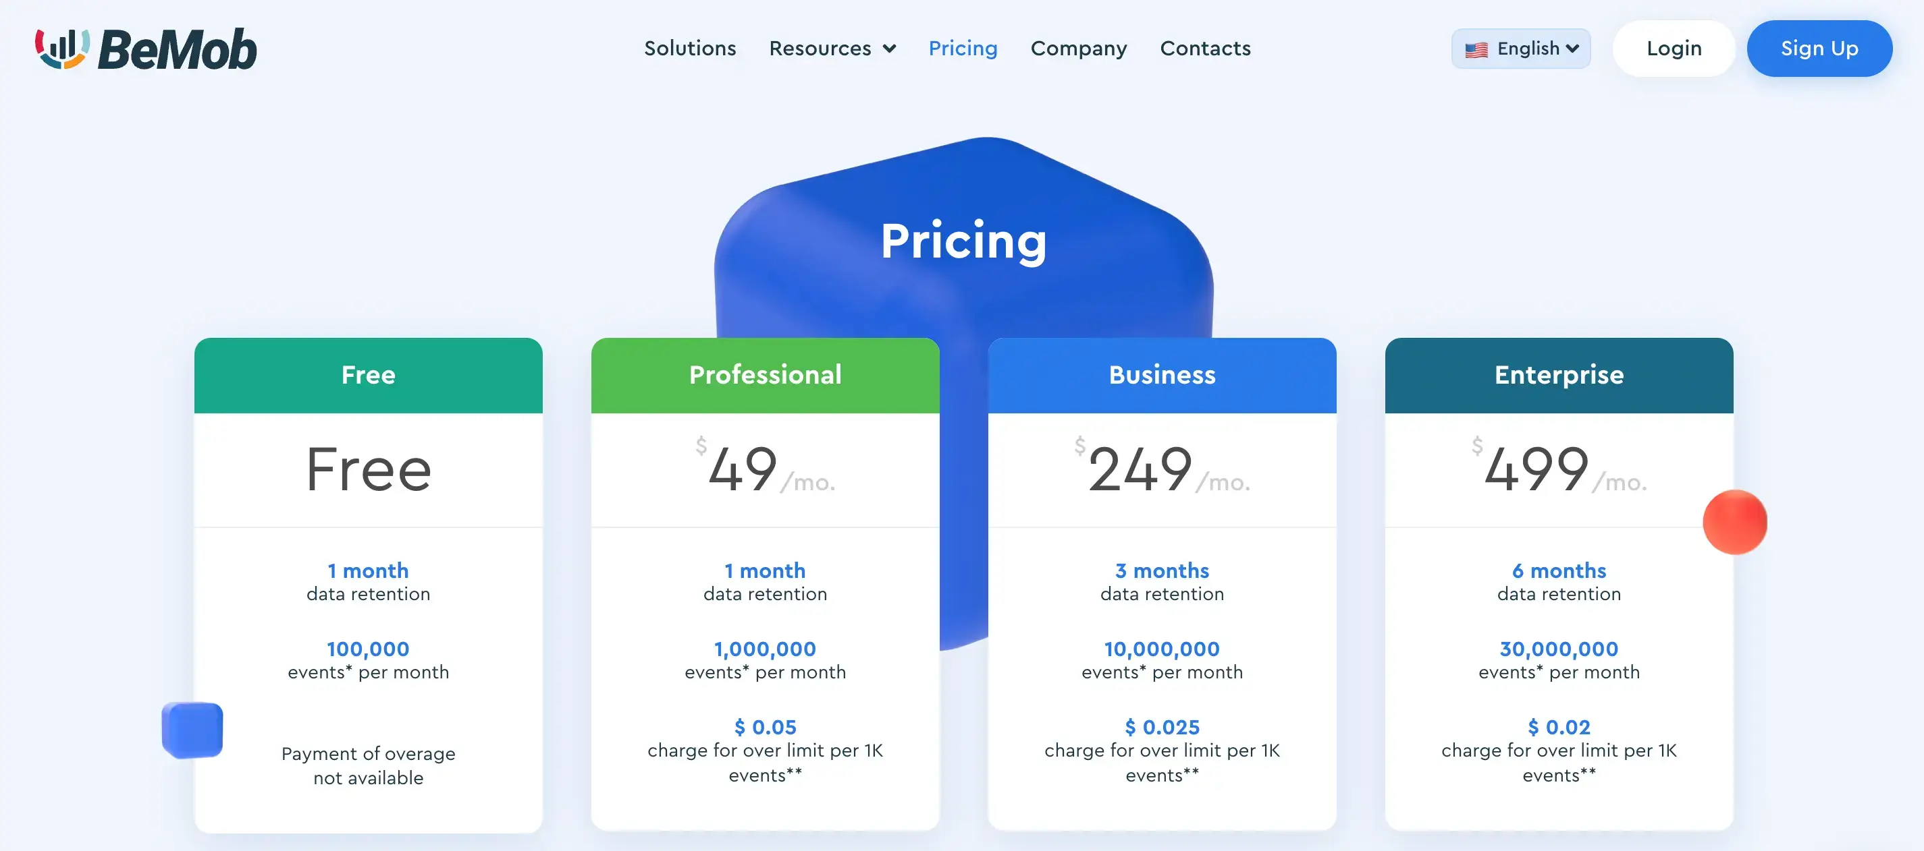Click the BeMob wordmark text
Screen dimensions: 1924x851
tap(178, 50)
